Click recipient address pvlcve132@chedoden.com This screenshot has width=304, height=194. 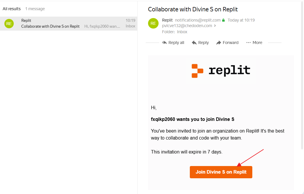[187, 26]
